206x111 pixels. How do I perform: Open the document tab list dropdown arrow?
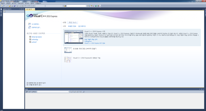click(203, 9)
